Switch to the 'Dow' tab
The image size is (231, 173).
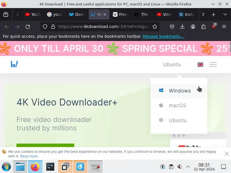(77, 14)
